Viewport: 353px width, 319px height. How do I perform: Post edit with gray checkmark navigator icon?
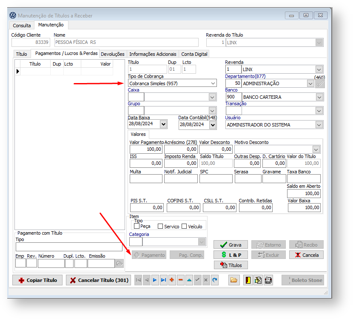(197, 280)
